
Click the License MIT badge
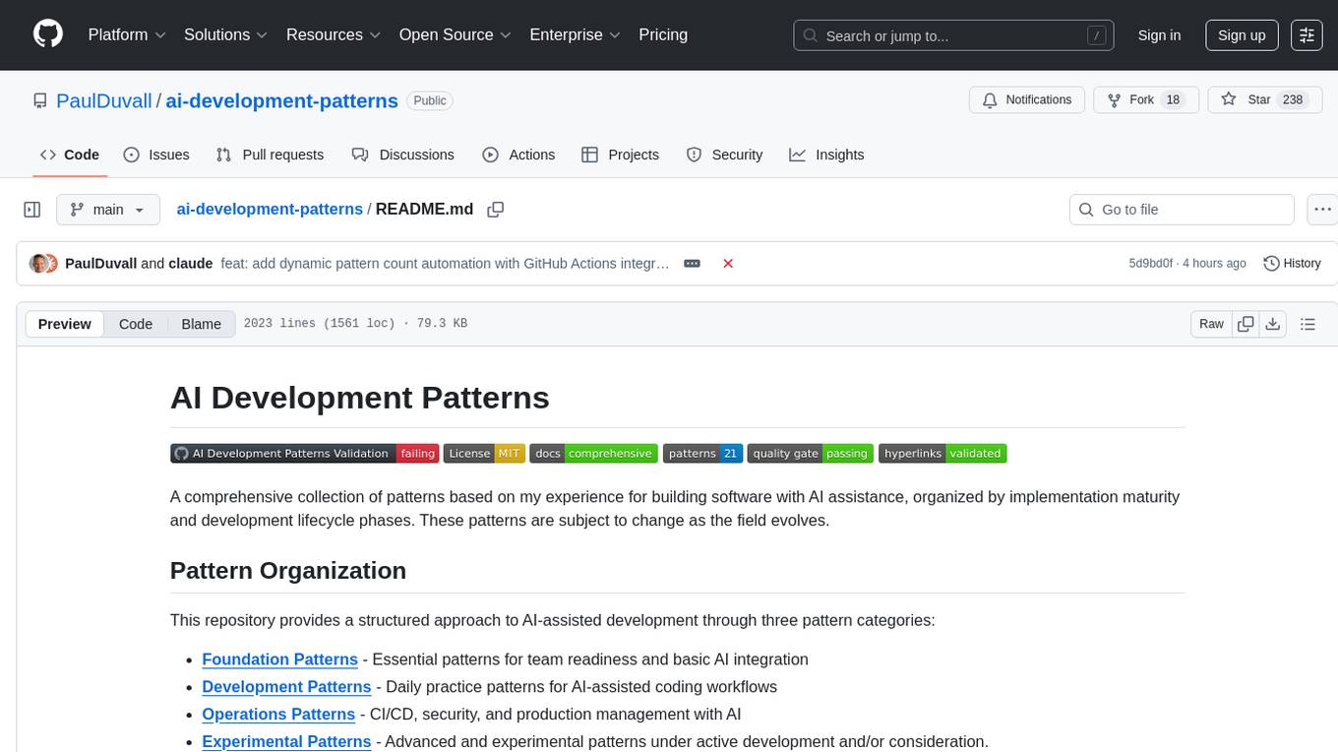484,454
